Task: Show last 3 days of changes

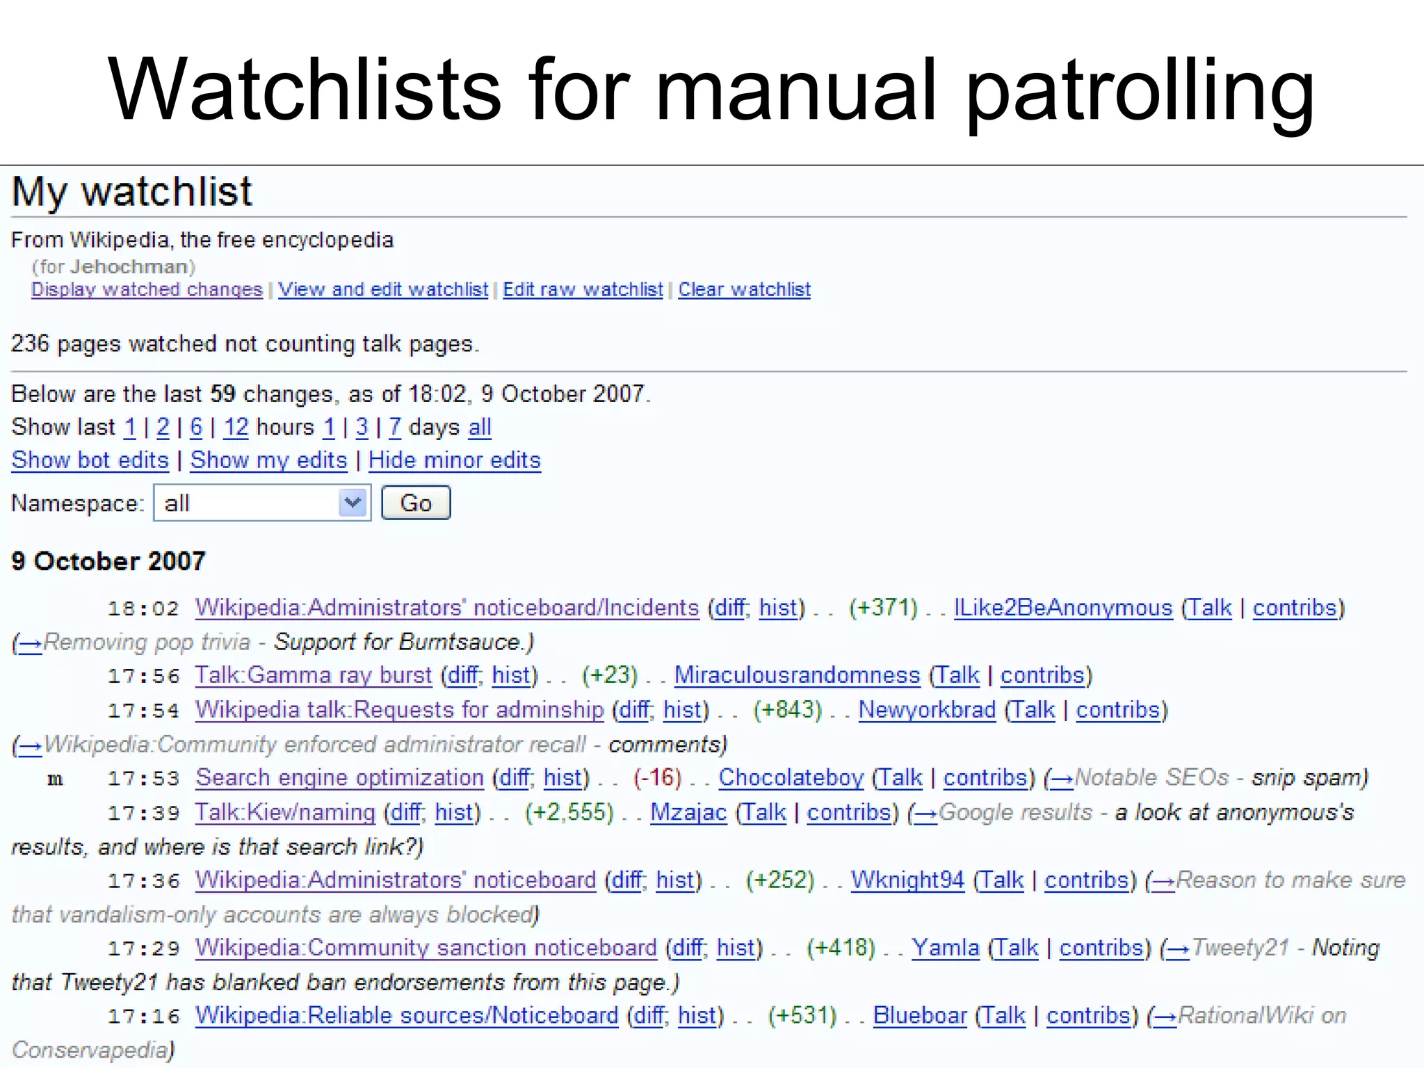Action: coord(362,427)
